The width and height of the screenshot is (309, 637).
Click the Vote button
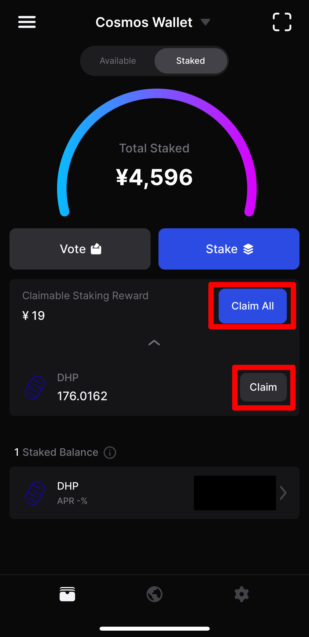click(80, 249)
